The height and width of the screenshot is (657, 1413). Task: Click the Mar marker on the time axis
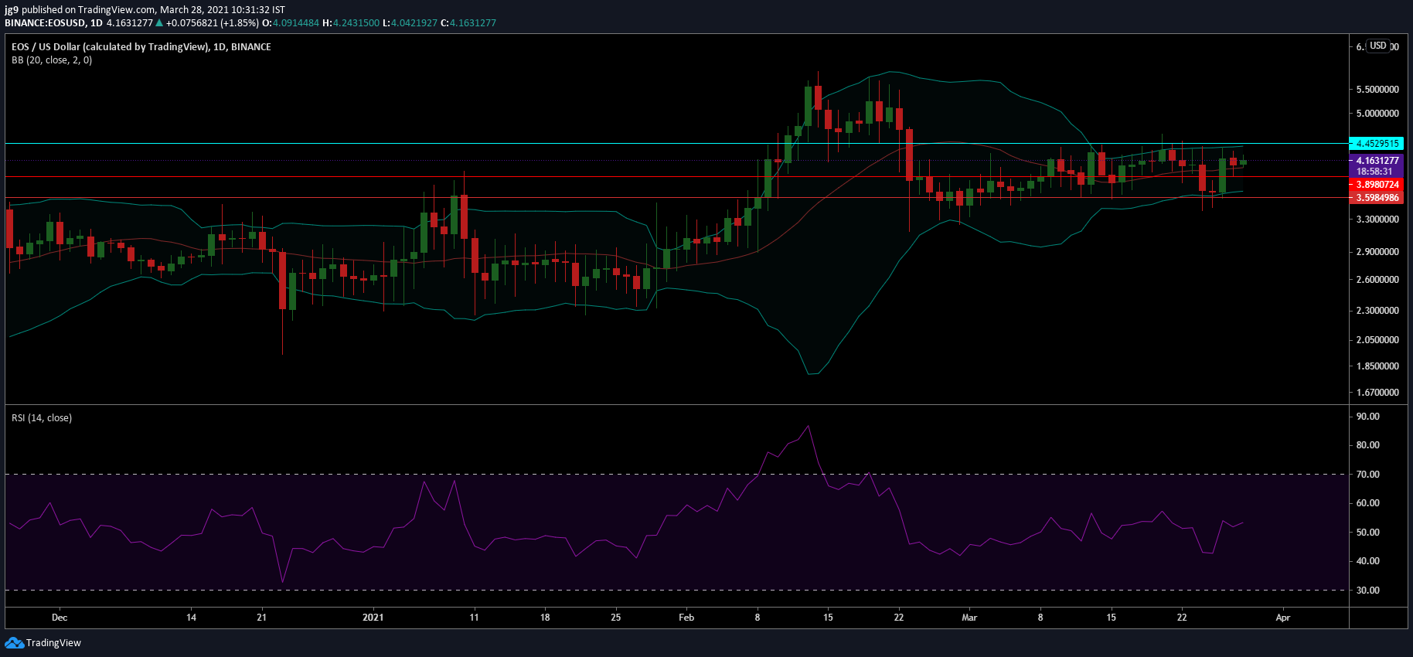969,618
